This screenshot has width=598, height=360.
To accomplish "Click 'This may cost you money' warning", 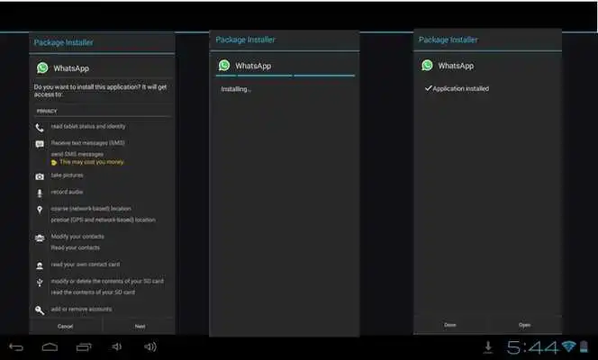I will point(92,162).
